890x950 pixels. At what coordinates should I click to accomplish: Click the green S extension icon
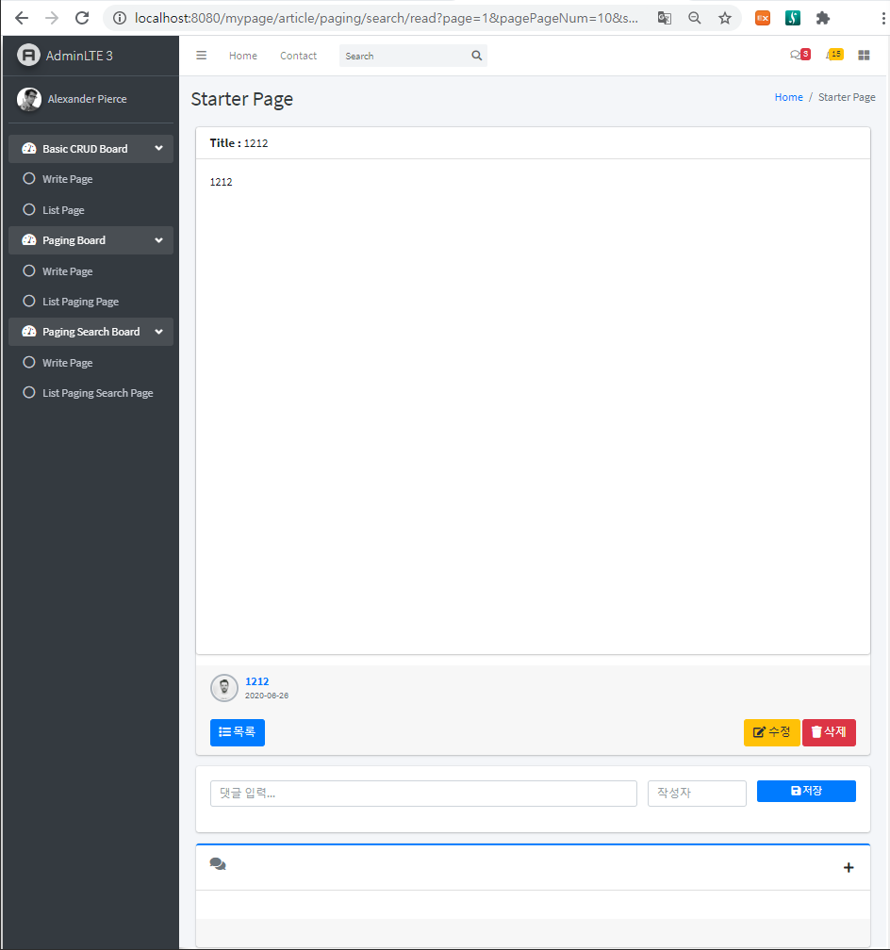792,18
